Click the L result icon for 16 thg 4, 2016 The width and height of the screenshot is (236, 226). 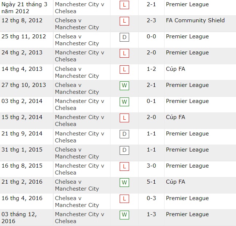[124, 199]
